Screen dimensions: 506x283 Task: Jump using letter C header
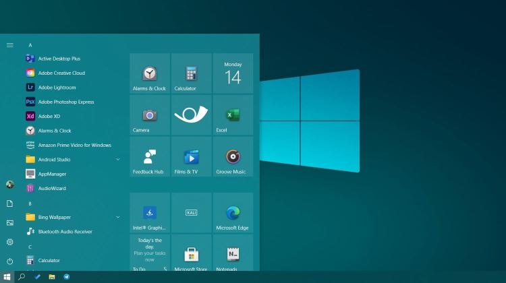30,247
